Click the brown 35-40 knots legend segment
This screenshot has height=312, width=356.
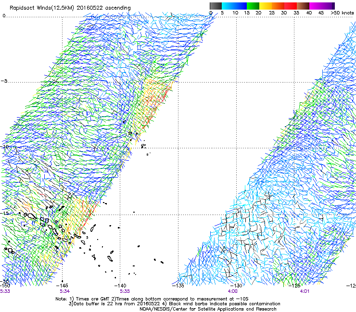(303, 6)
